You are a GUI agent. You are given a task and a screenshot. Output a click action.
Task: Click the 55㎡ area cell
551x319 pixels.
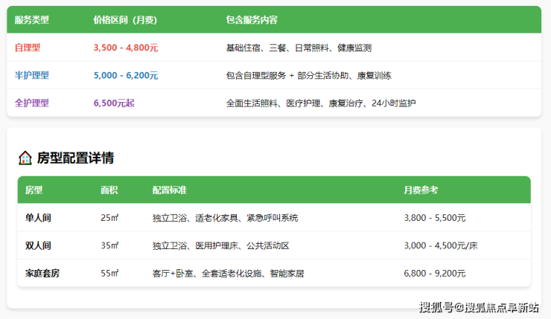coord(109,273)
